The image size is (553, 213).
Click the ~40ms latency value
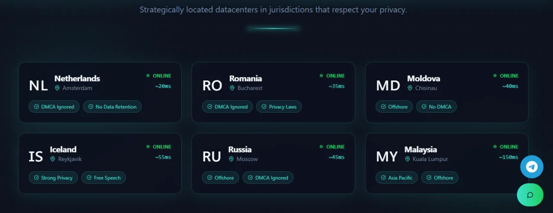point(510,86)
